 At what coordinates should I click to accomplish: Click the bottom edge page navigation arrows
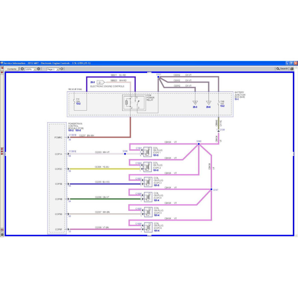[149, 235]
